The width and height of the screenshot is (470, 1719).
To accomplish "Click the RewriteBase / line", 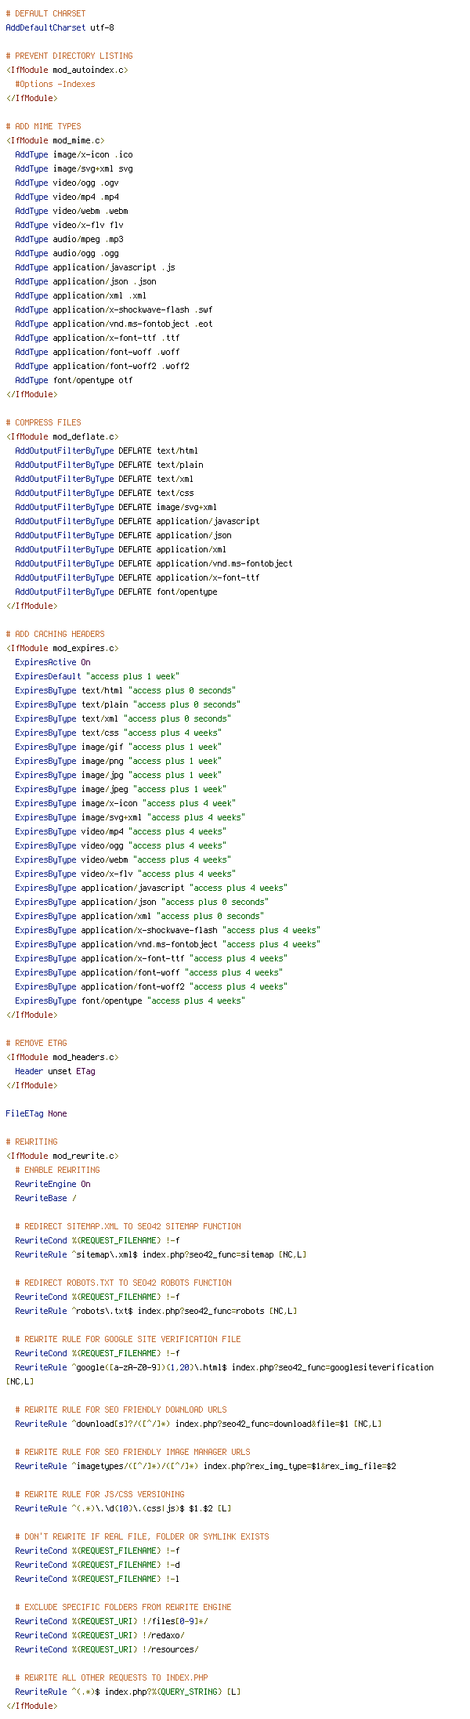I will click(x=45, y=1198).
